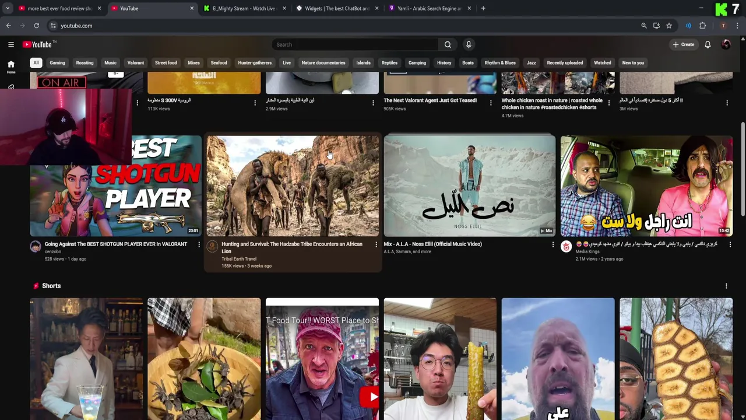This screenshot has height=420, width=746.
Task: Open more options for Shorts shelf
Action: click(x=726, y=286)
